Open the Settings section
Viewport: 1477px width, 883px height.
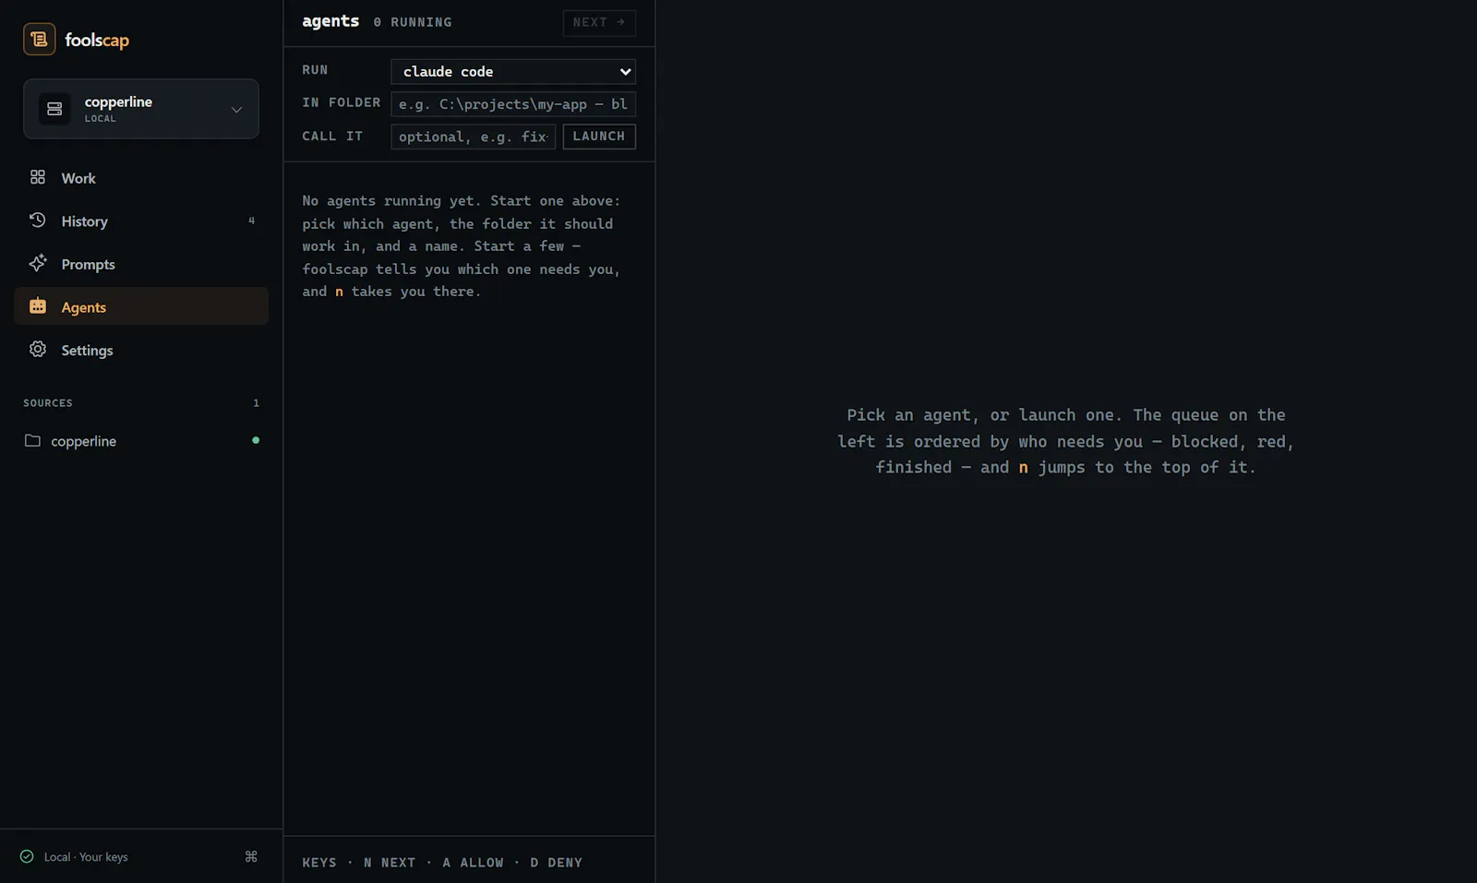[x=141, y=351]
